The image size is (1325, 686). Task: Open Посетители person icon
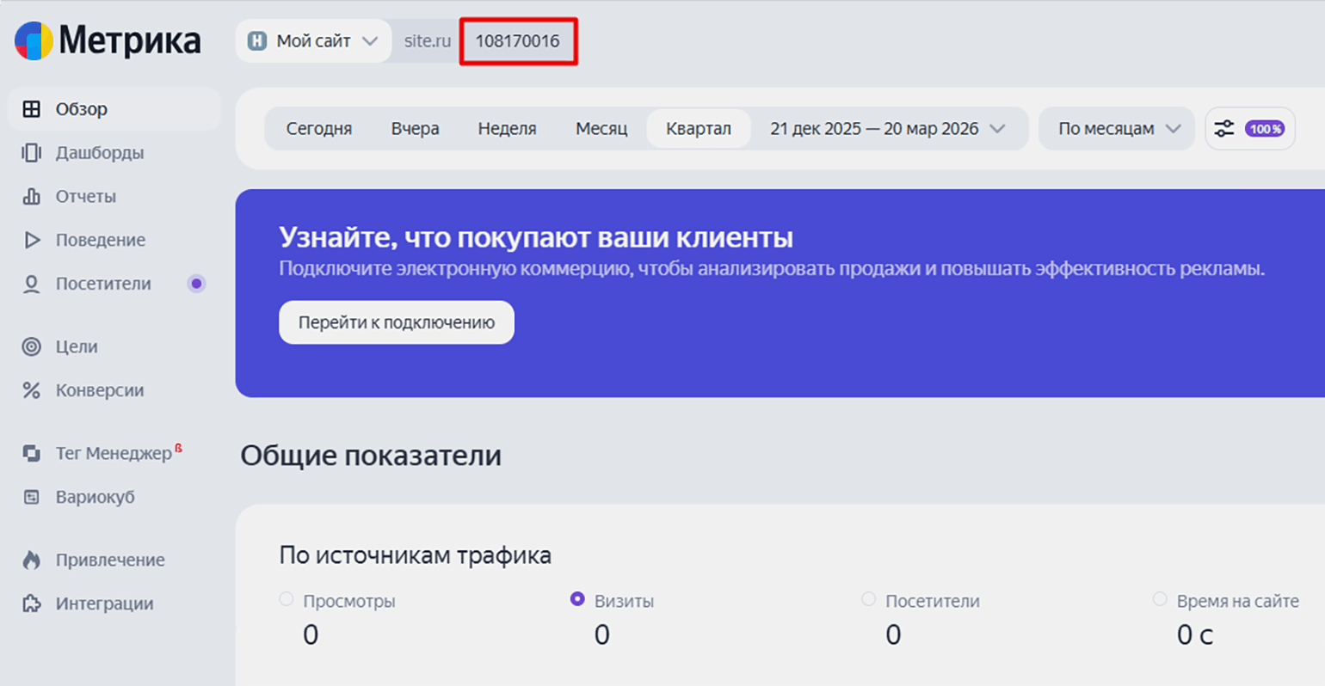click(32, 285)
